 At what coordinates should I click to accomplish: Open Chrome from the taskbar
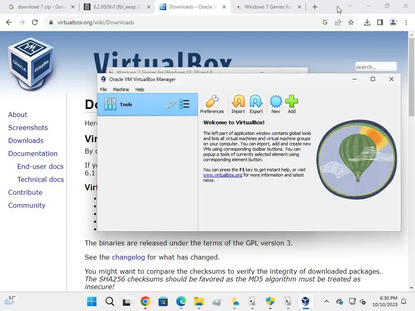point(145,301)
